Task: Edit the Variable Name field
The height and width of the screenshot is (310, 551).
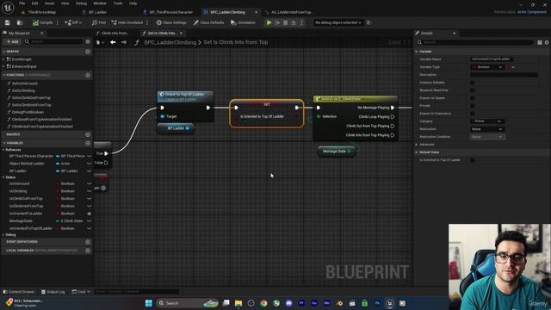Action: [x=492, y=59]
